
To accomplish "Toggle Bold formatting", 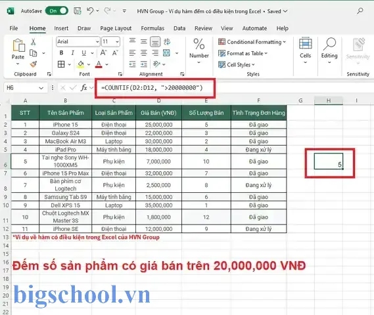I will (x=61, y=53).
